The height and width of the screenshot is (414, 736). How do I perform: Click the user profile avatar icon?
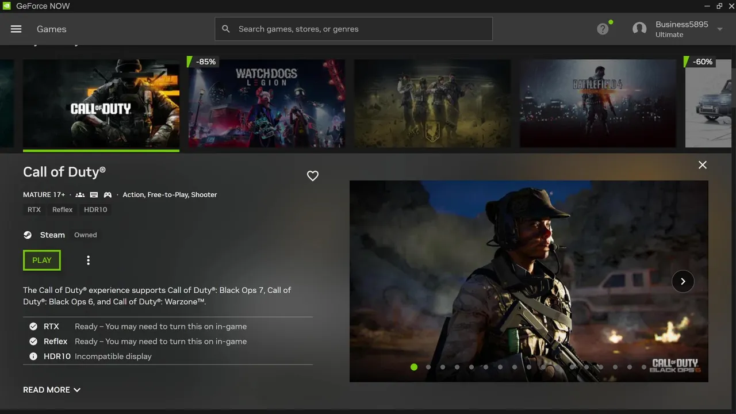[639, 29]
